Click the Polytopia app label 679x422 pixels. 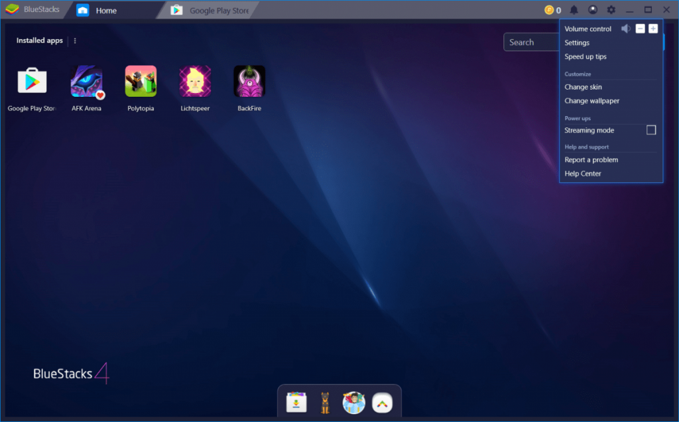point(141,108)
